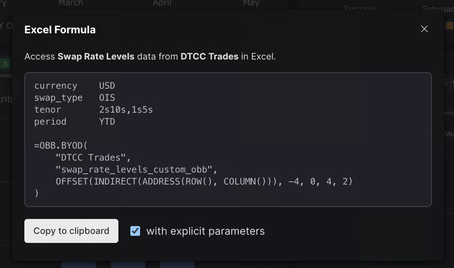Click the OFFSET(INDIRECT(ADDRESS line

tap(204, 182)
